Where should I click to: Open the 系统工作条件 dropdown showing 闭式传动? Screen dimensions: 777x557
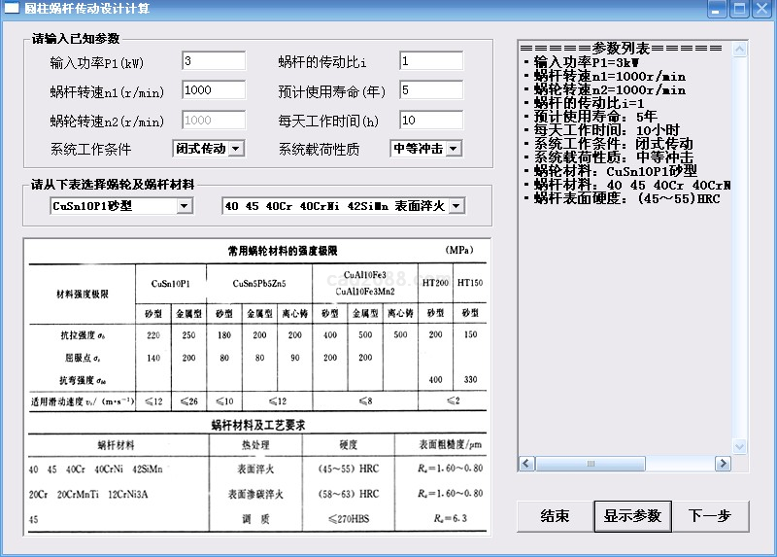click(x=236, y=149)
